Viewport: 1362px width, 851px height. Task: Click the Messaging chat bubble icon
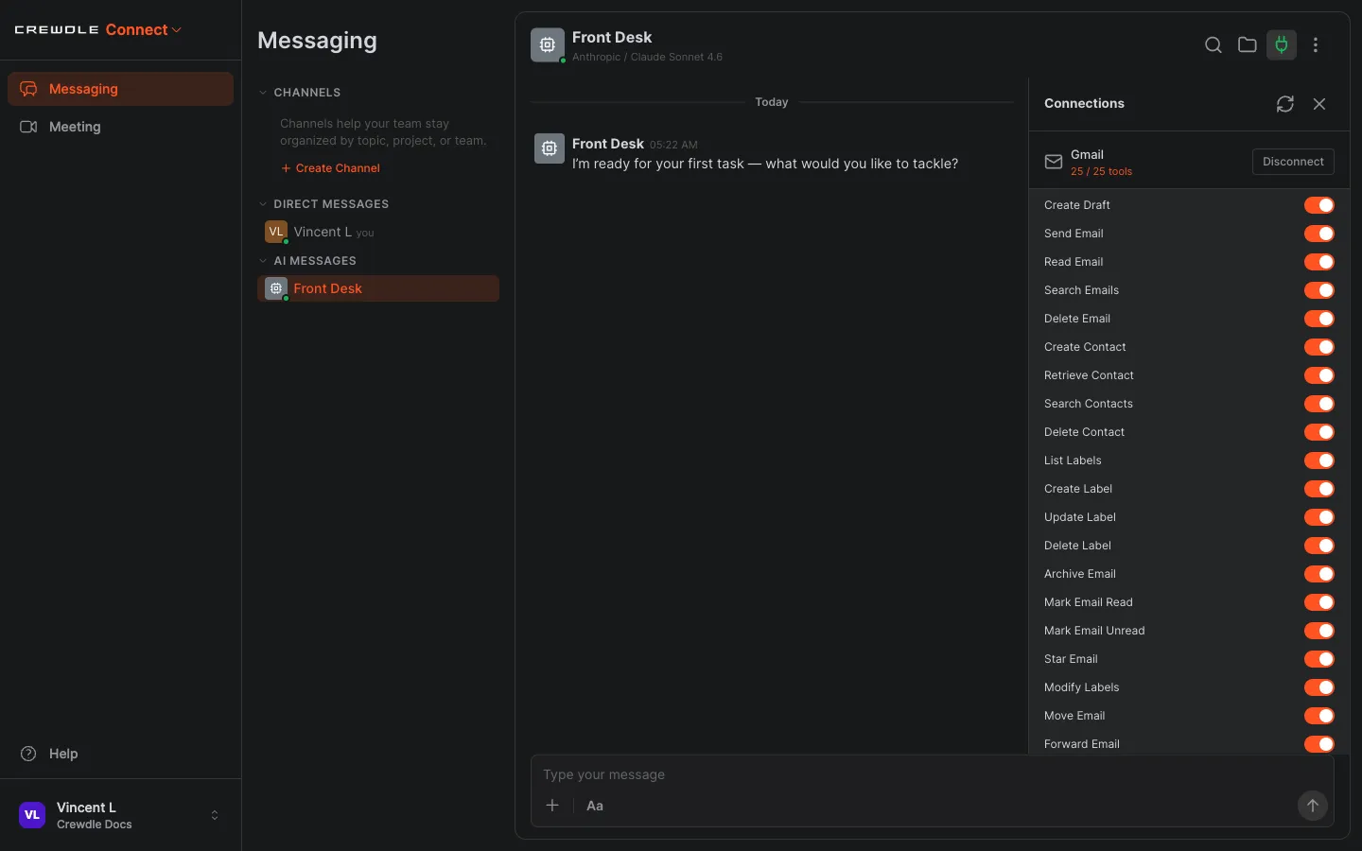pos(28,89)
